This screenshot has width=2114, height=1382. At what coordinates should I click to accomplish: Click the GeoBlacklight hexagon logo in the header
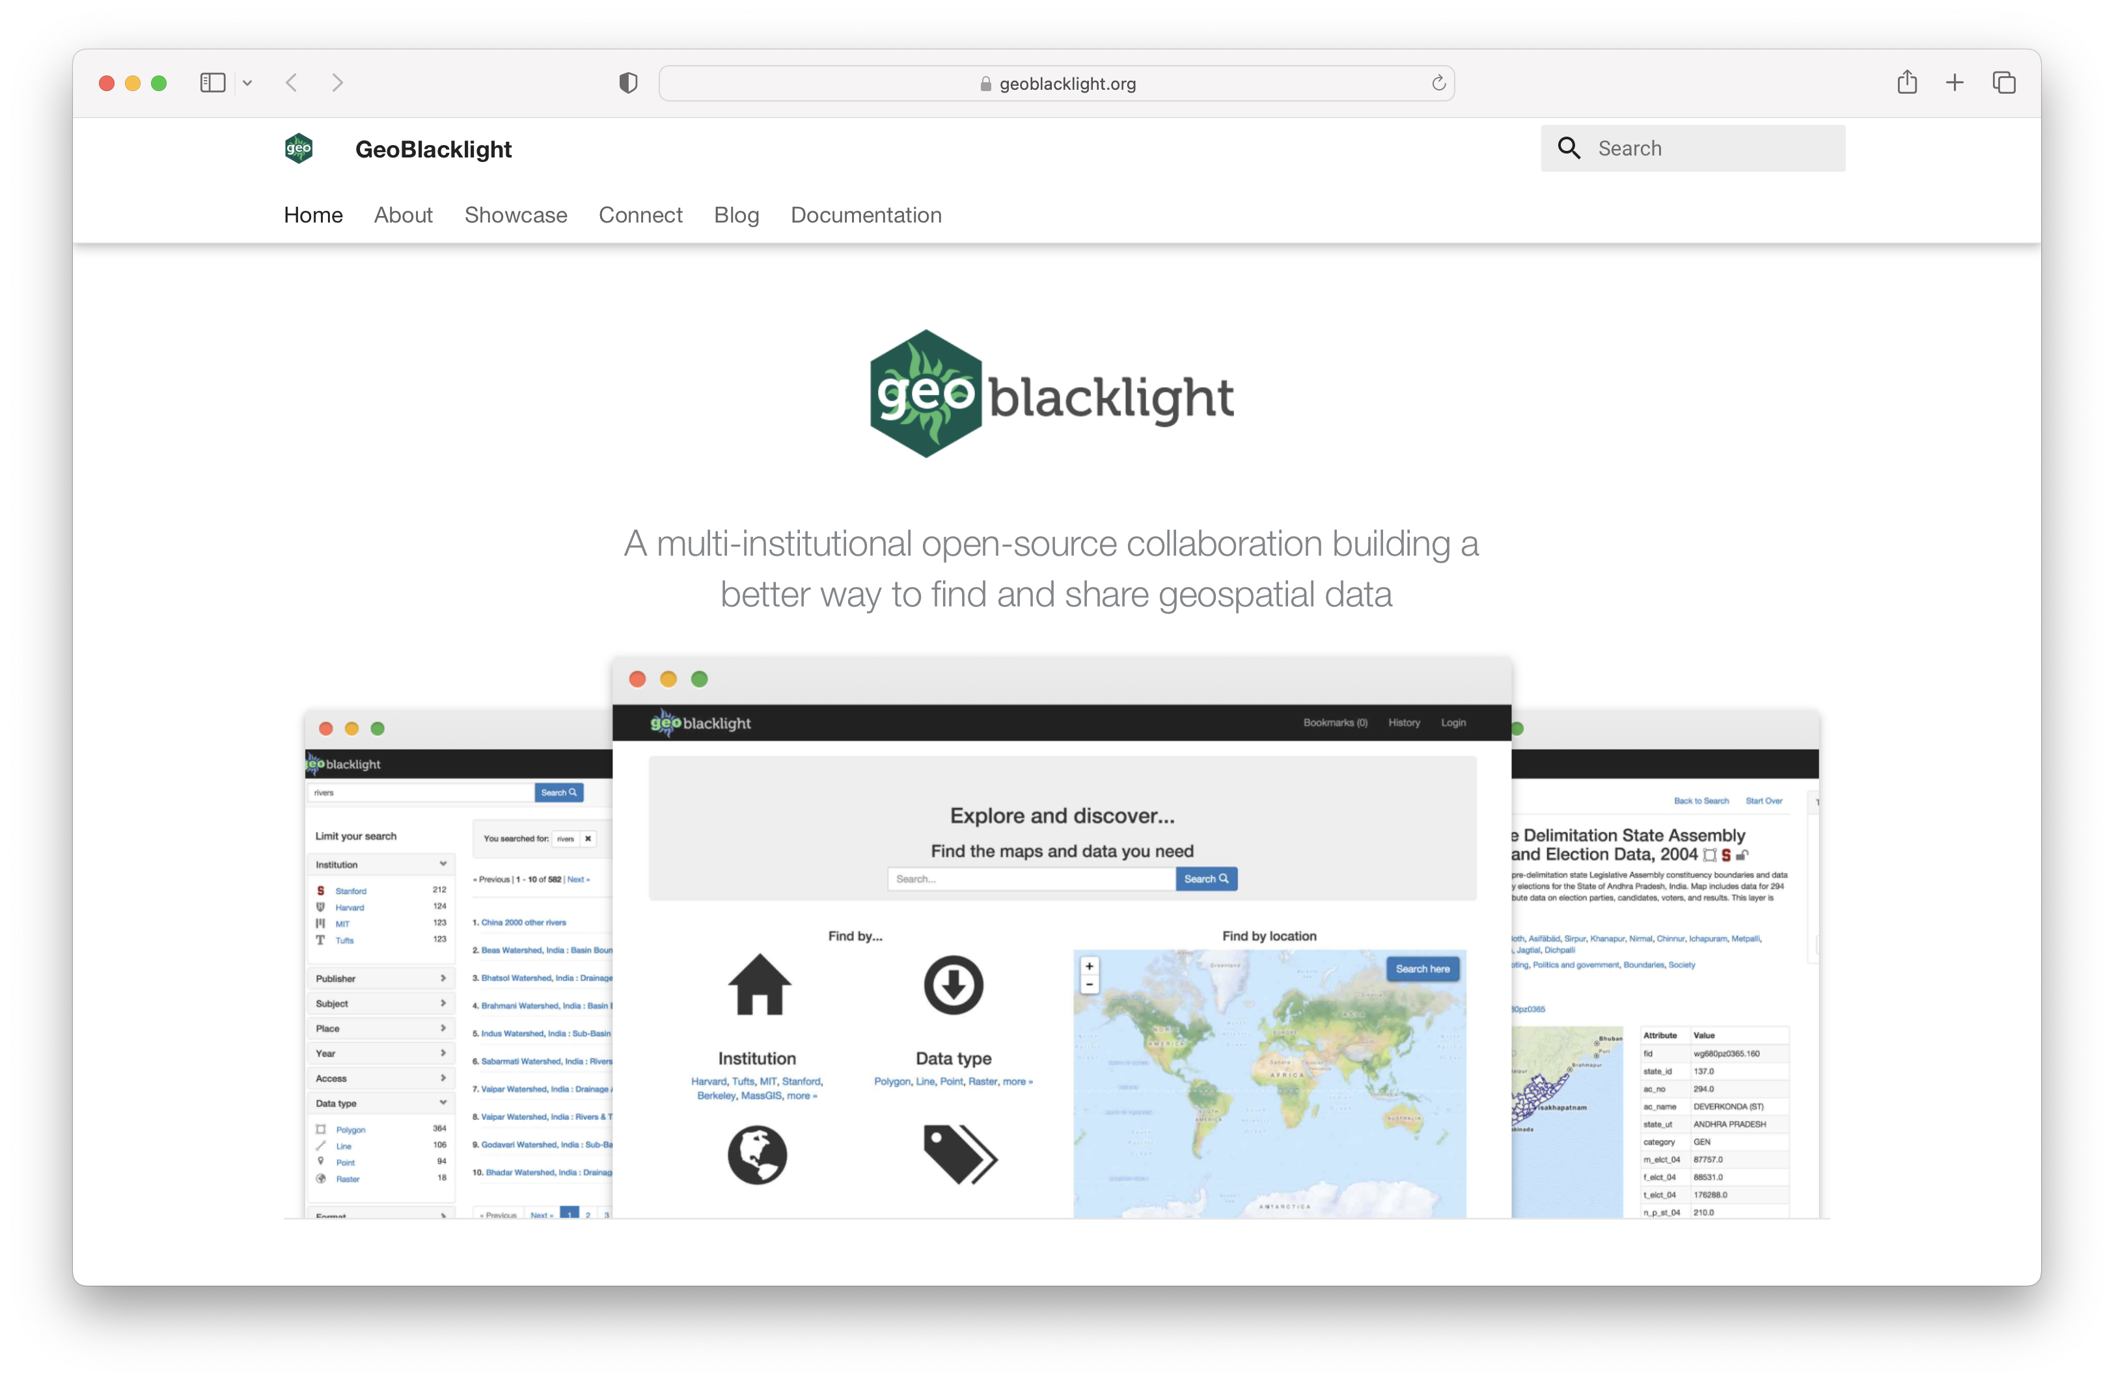[299, 148]
